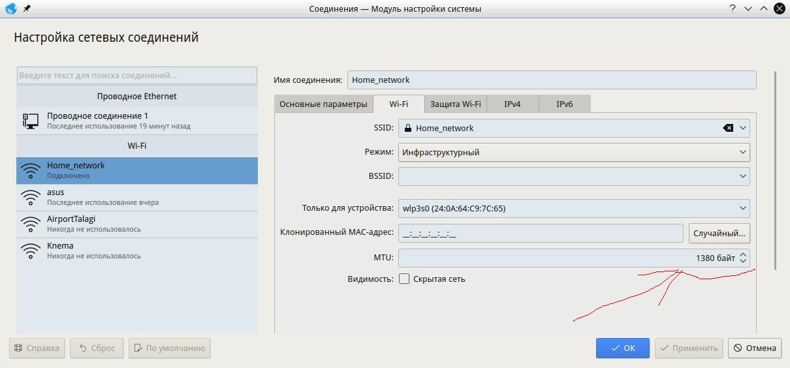Switch to the IPv4 tab
790x368 pixels.
(513, 104)
